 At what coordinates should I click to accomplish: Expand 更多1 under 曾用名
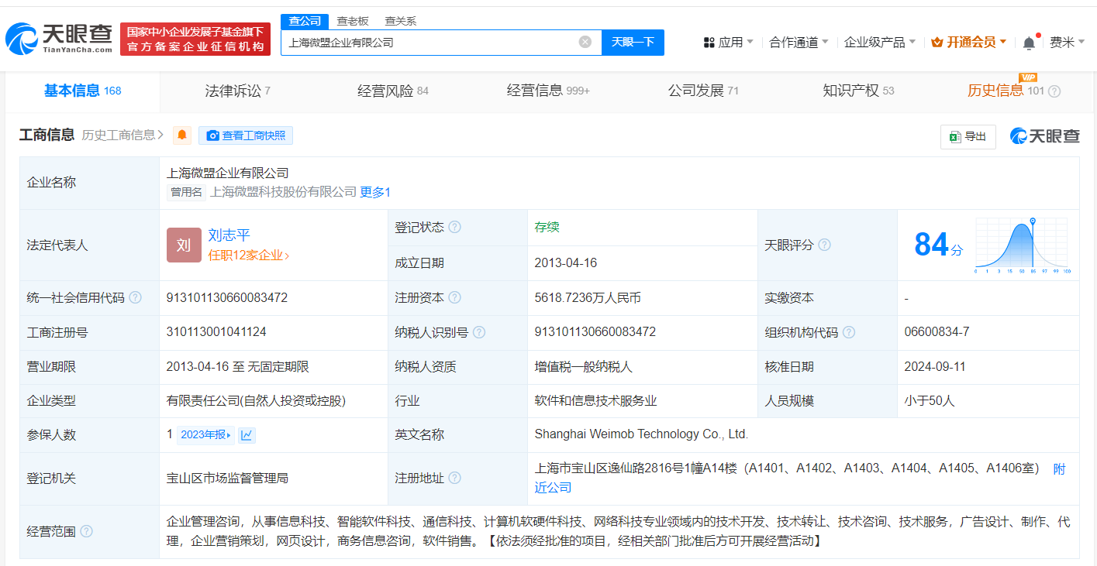[x=374, y=191]
